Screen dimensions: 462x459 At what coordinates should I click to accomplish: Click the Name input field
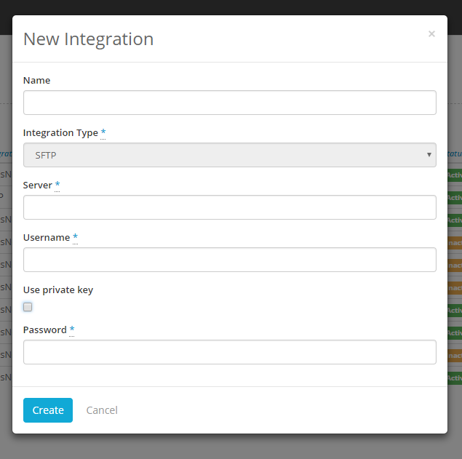pos(229,103)
